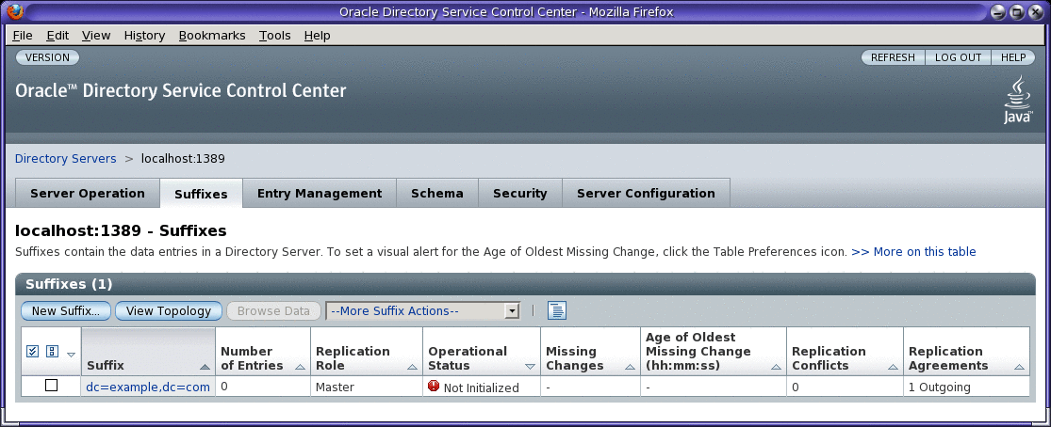Click the deselect-all rows icon
This screenshot has height=427, width=1051.
click(52, 352)
